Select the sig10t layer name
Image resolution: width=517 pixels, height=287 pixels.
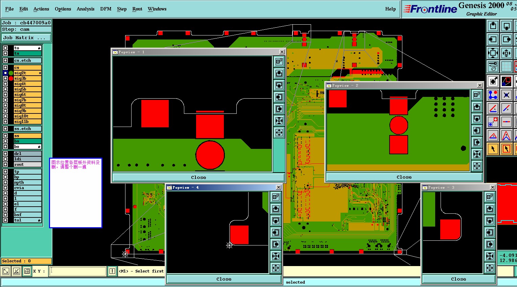pos(27,116)
